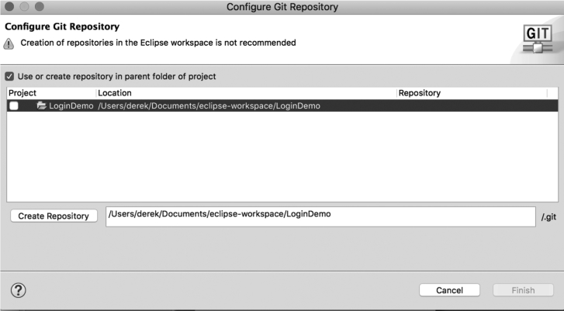The width and height of the screenshot is (564, 311).
Task: Uncheck Use or create repository in parent folder
Action: pyautogui.click(x=9, y=77)
